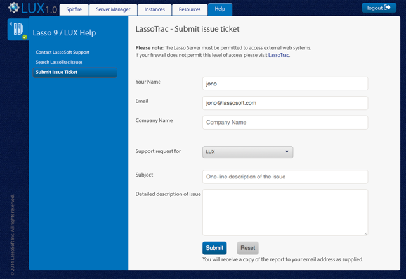Click the LUX gear logo

click(x=13, y=9)
